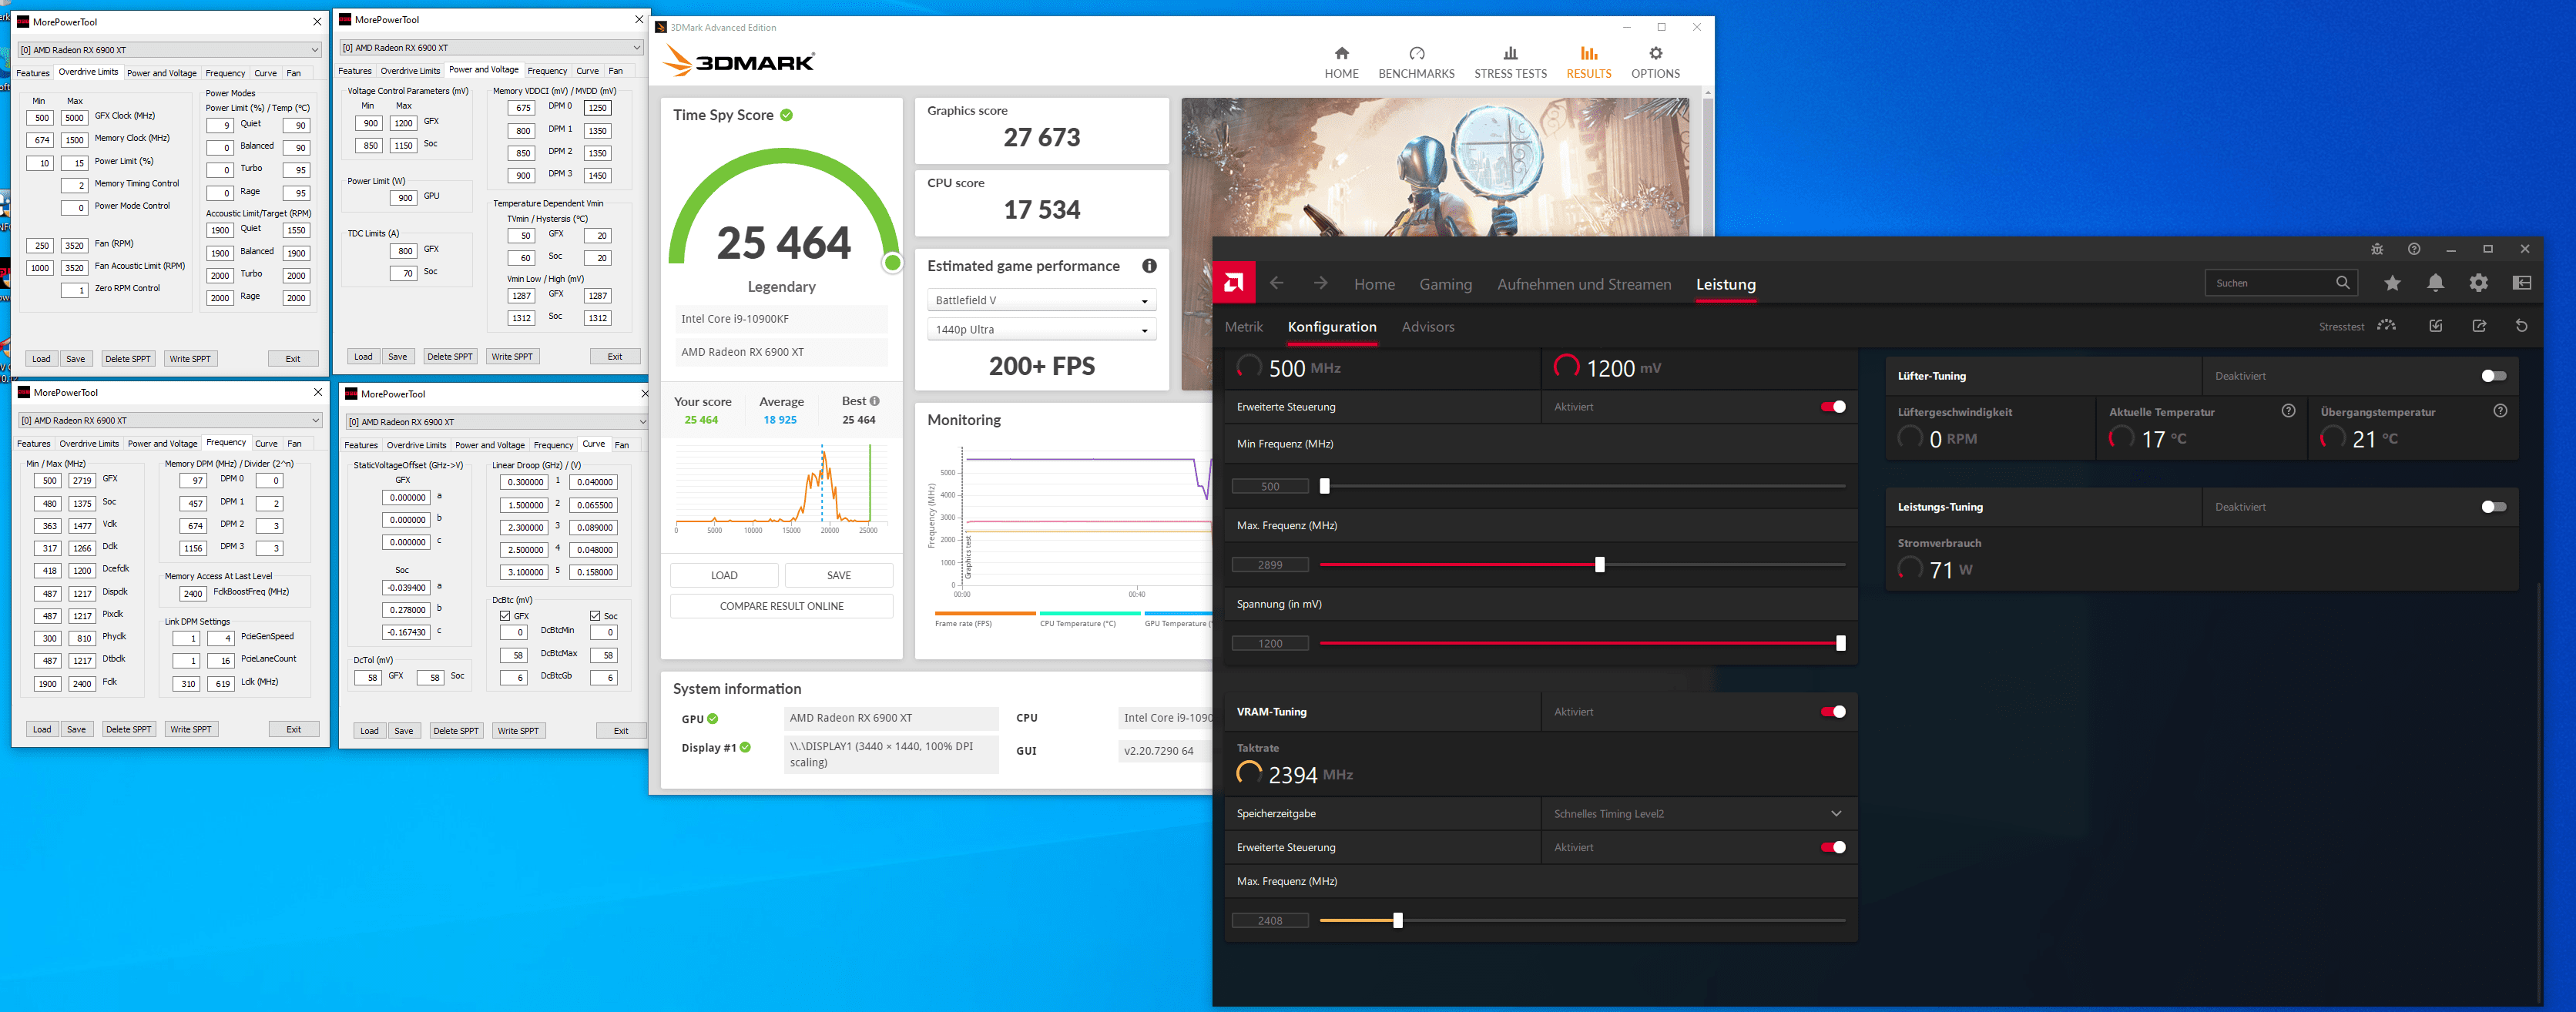Open the Gaming tab in AMD software

coord(1445,284)
